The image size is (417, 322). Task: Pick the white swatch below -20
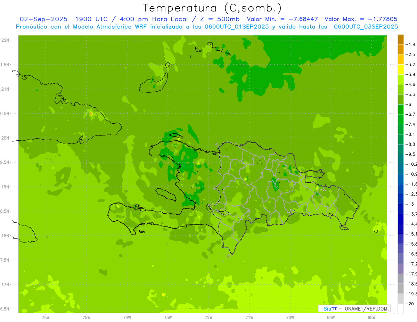(401, 308)
